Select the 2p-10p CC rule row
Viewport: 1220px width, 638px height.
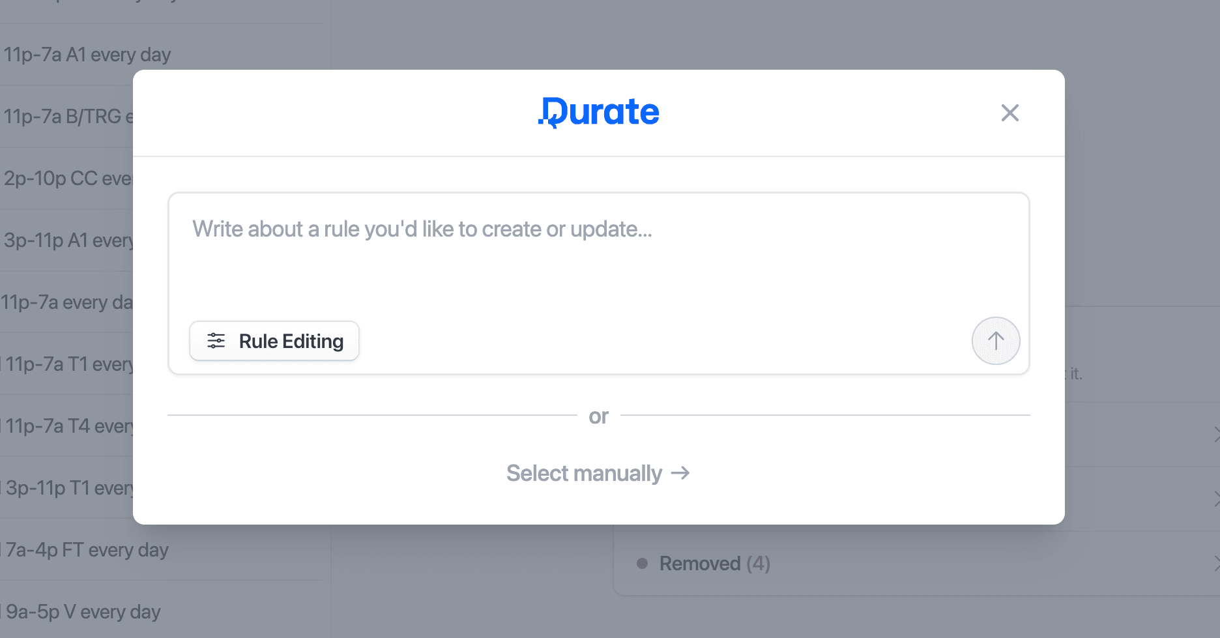click(x=66, y=179)
